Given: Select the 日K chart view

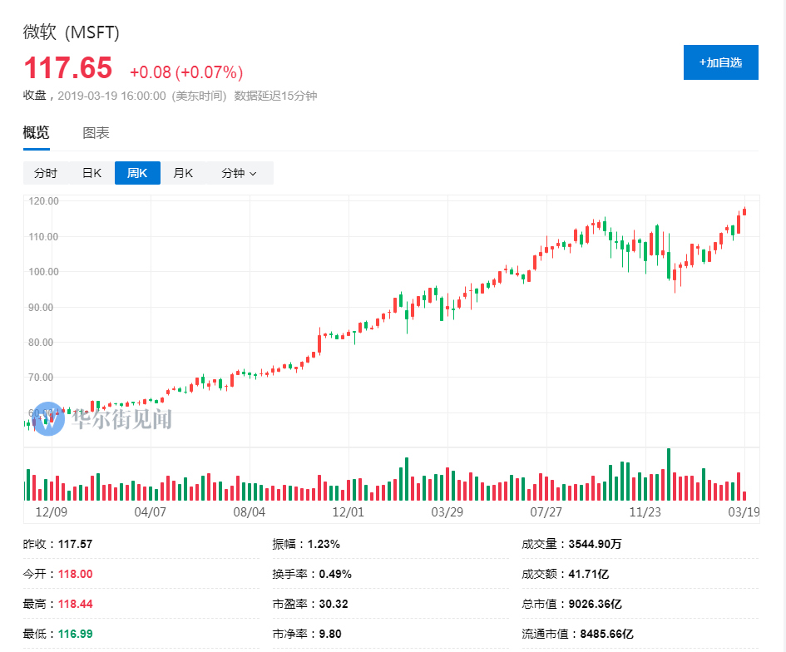Looking at the screenshot, I should click(x=91, y=173).
